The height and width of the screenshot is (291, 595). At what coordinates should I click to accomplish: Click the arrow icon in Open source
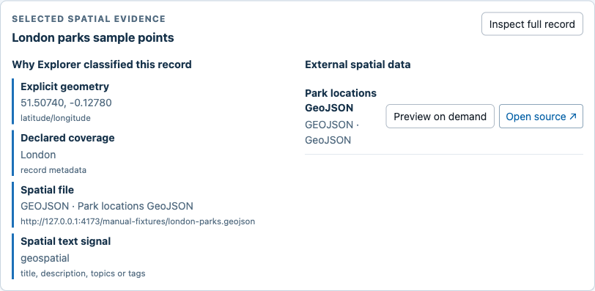(573, 117)
